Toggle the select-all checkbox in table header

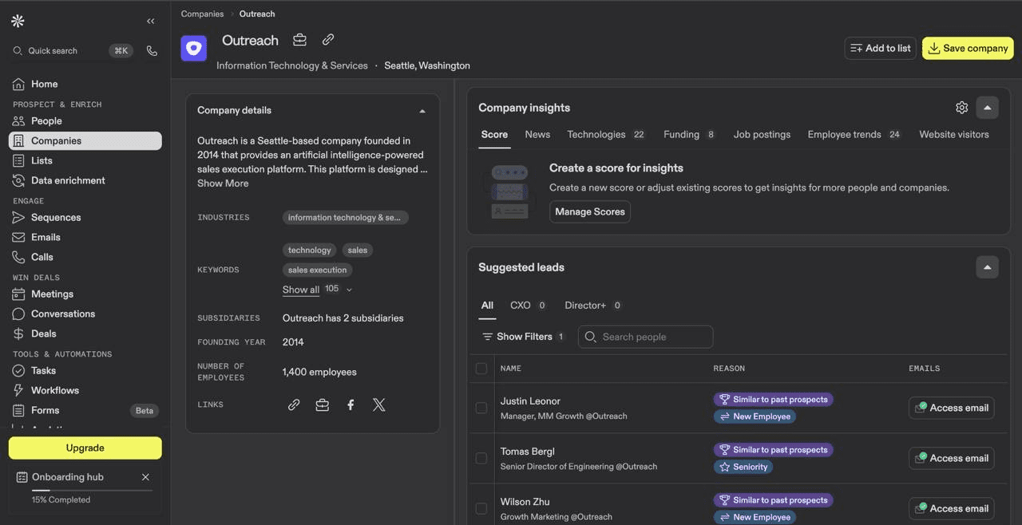[481, 369]
